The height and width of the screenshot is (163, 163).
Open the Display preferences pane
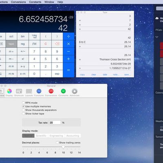coord(9,93)
